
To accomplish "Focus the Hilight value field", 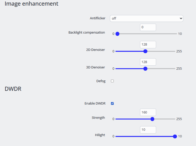I will (x=148, y=129).
